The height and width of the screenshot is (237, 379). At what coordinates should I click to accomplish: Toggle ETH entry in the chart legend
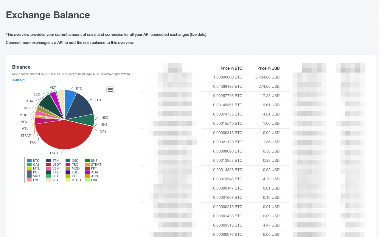pos(52,161)
